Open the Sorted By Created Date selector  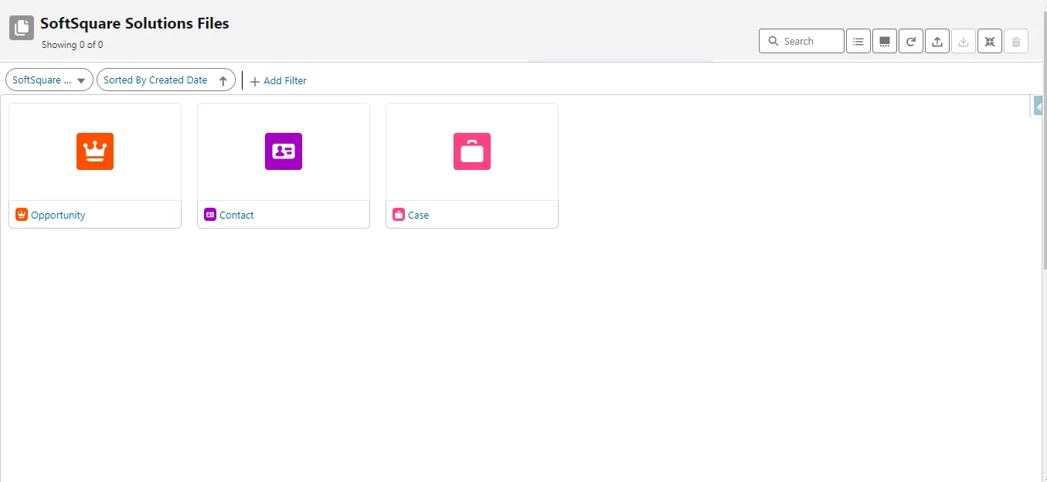tap(155, 80)
